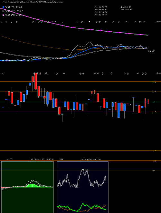
Task: Click the last red candlestick on the right
Action: click(148, 102)
